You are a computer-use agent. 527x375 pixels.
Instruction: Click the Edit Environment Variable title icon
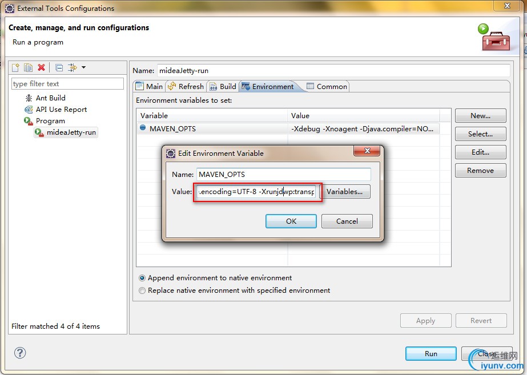pos(171,153)
